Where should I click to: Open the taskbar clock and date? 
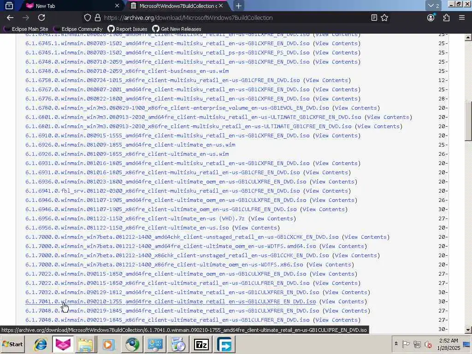pos(448,344)
